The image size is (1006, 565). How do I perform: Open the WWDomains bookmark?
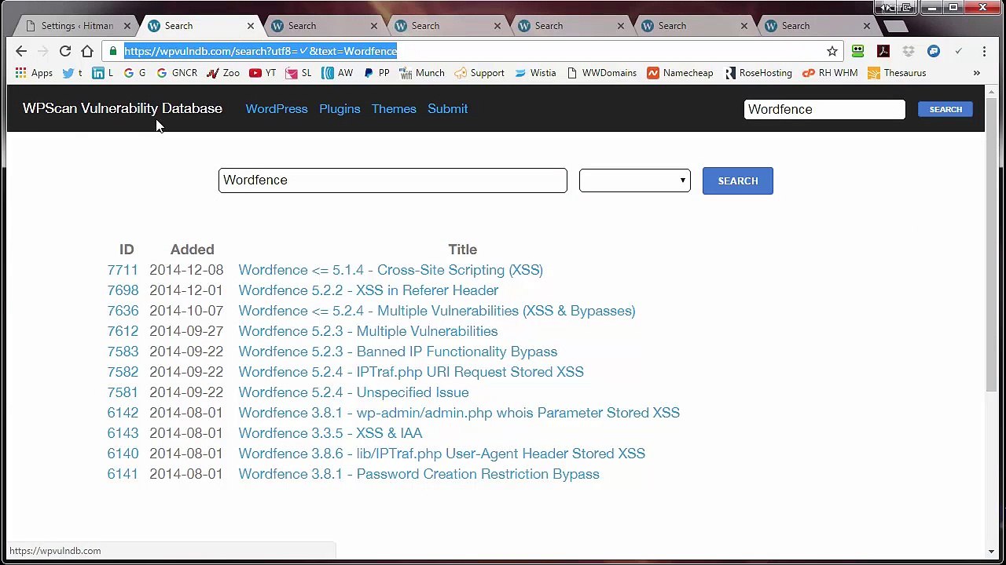601,73
